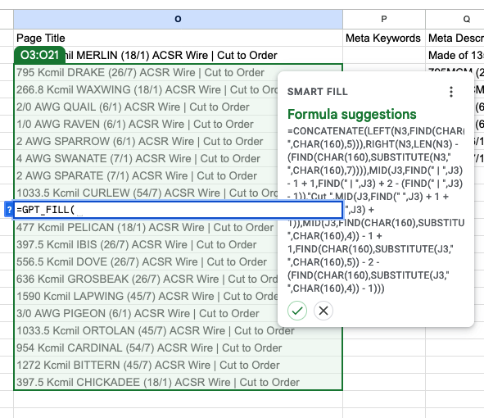Accept the Smart Fill formula suggestion checkmark
This screenshot has width=484, height=418.
coord(297,311)
